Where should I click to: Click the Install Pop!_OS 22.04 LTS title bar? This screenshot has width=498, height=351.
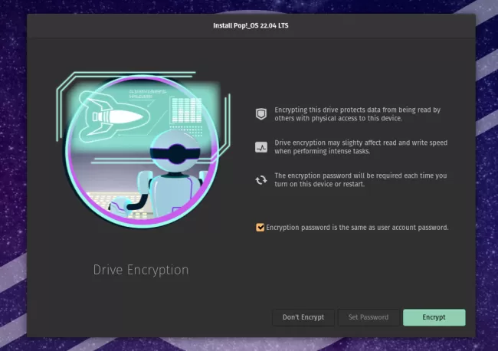251,26
